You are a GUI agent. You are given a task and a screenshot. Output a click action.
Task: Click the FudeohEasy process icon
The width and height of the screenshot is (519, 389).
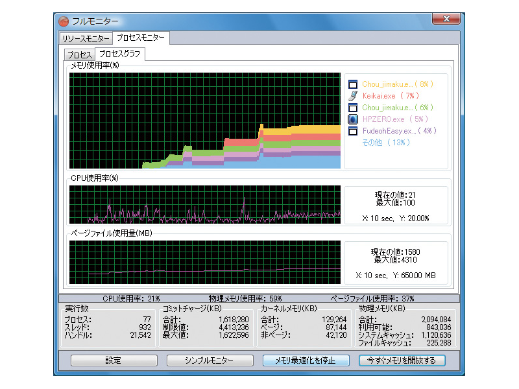pos(353,131)
